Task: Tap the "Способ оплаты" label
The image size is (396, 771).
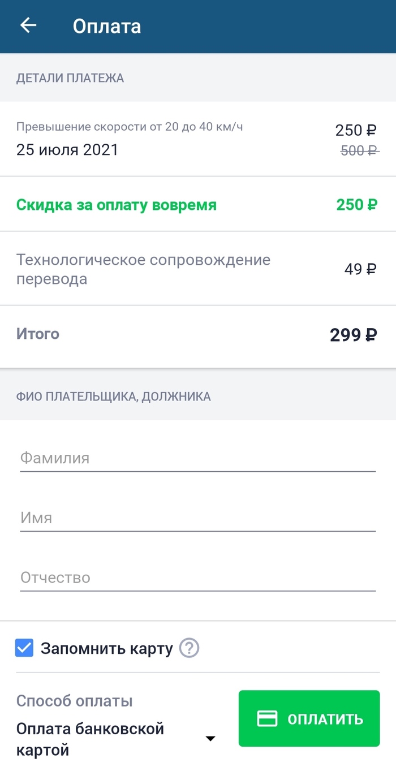Action: tap(74, 701)
